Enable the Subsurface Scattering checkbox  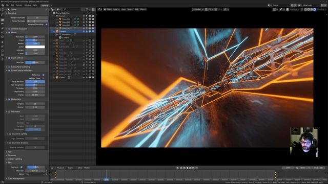click(x=9, y=67)
